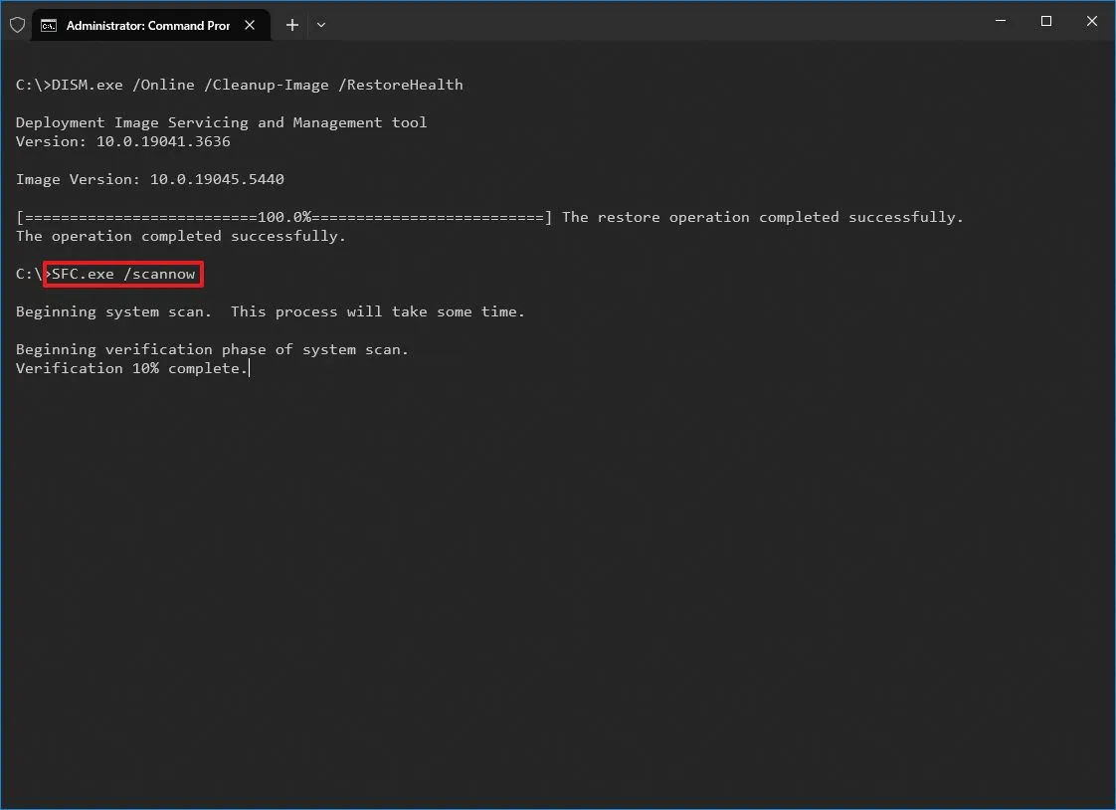Click the 'Verification 10% complete' line

pos(131,368)
